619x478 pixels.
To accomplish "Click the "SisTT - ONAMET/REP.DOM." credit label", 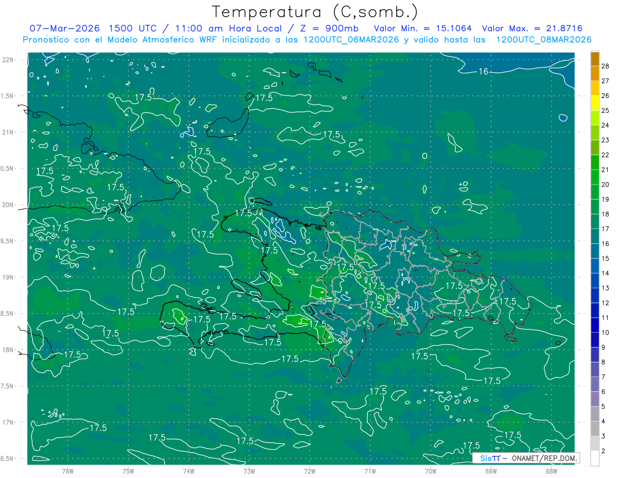I will 526,458.
